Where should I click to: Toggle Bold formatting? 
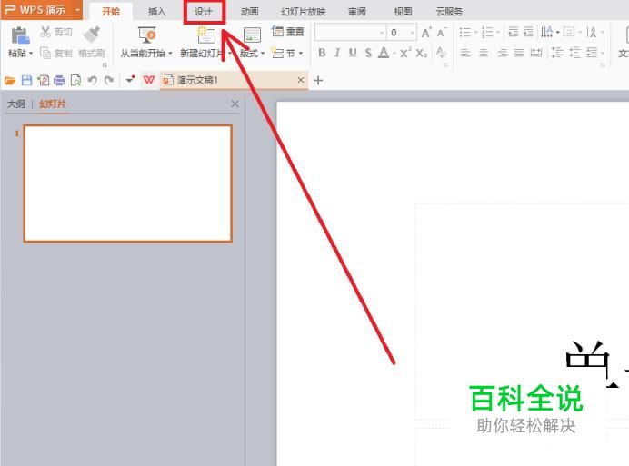tap(322, 53)
